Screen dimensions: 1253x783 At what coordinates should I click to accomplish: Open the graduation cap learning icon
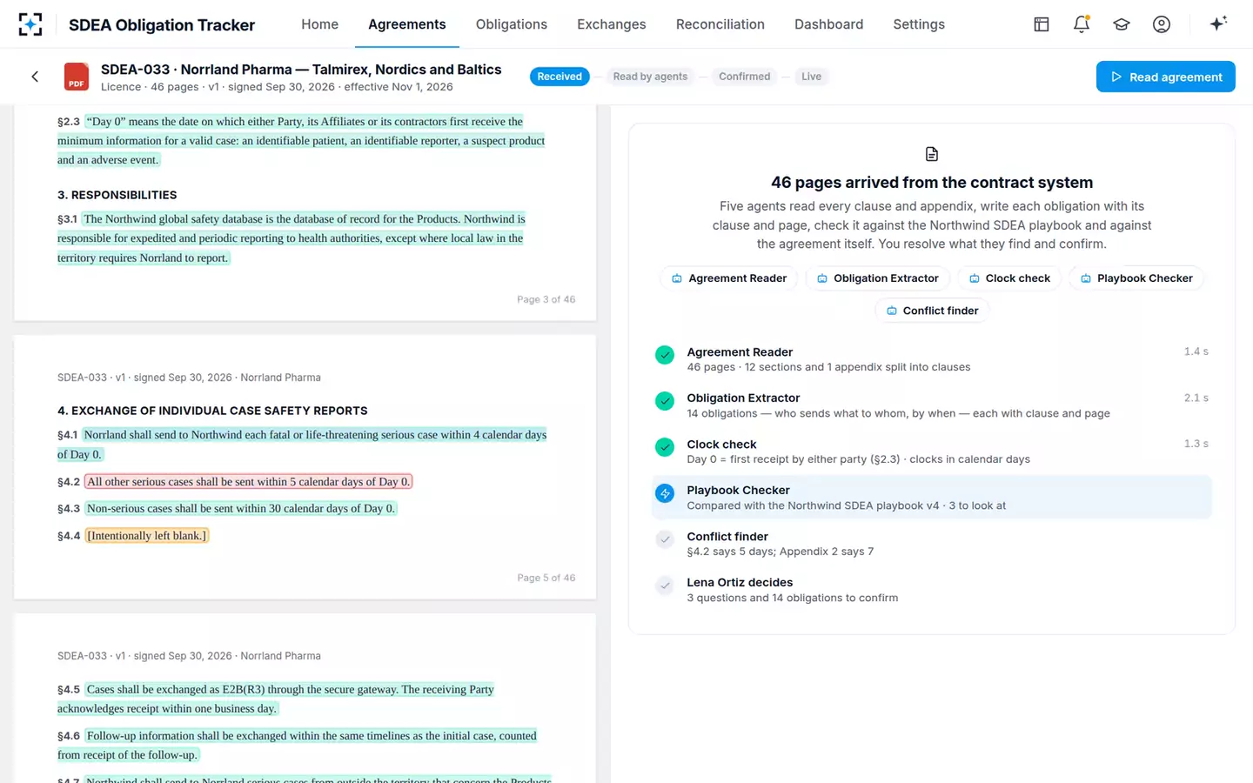click(1122, 24)
